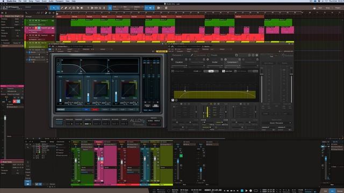This screenshot has height=193, width=344.
Task: Open the Exciter module in Alloy 2
Action: pos(88,123)
